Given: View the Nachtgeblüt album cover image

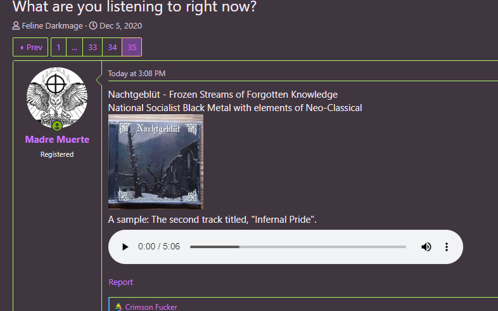Looking at the screenshot, I should pyautogui.click(x=156, y=162).
